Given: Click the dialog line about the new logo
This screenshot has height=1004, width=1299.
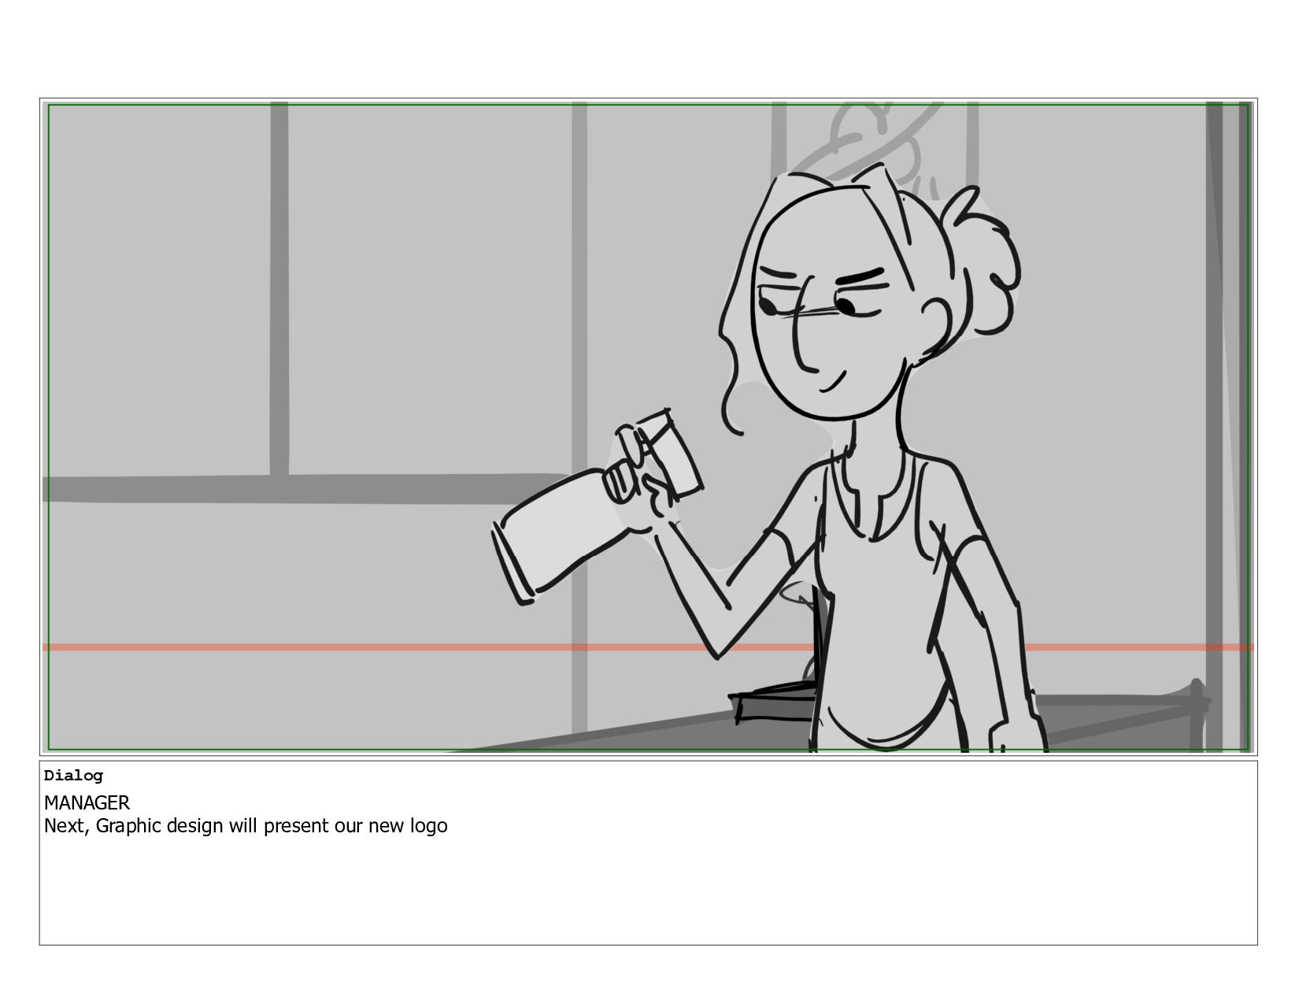Looking at the screenshot, I should [246, 826].
